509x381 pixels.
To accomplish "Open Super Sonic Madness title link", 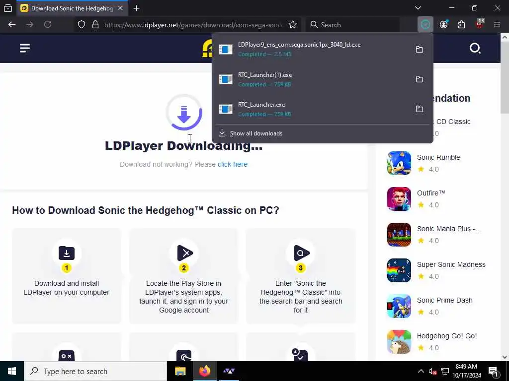I will pos(451,264).
